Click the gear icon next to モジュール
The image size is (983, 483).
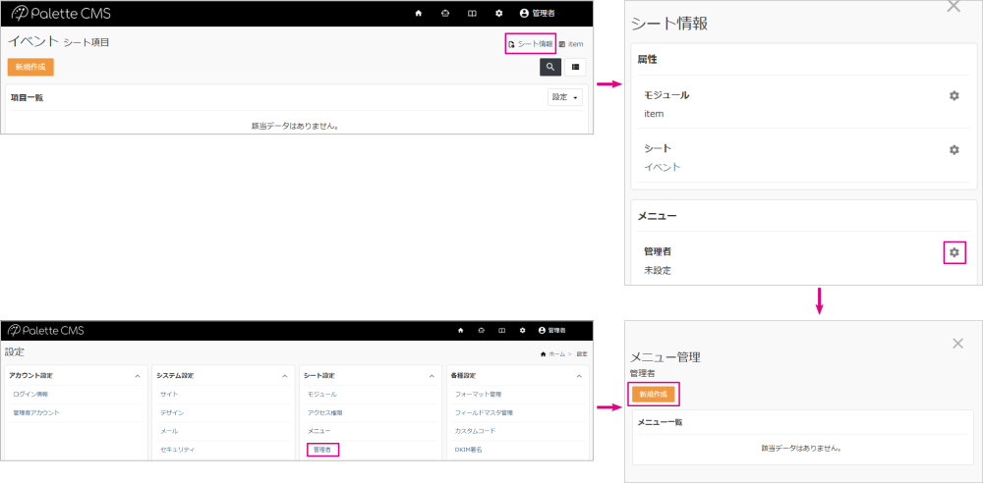[x=954, y=96]
